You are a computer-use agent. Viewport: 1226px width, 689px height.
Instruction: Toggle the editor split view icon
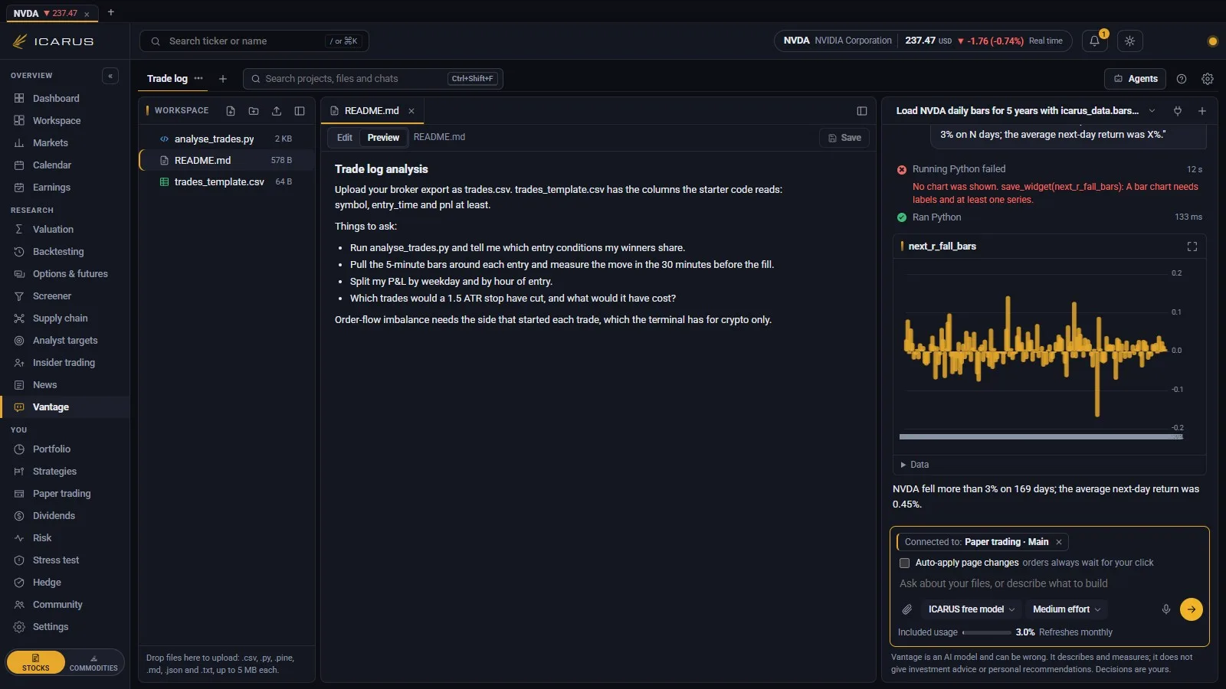[x=862, y=111]
